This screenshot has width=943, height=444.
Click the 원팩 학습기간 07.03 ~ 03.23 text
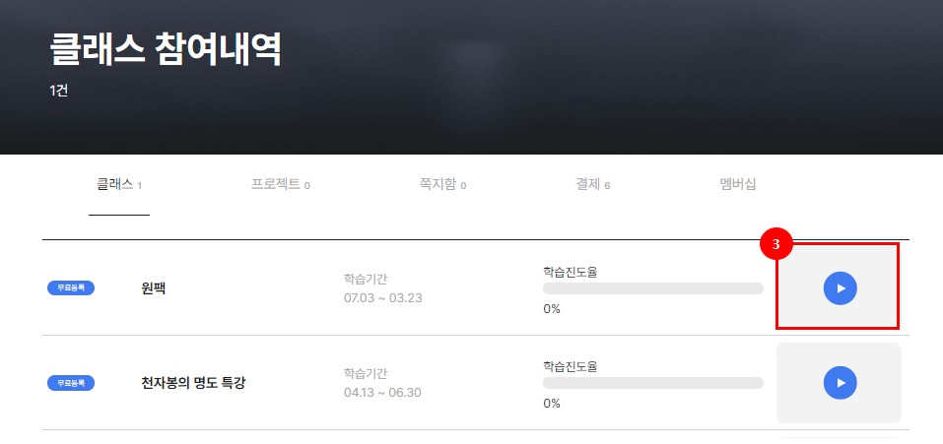[x=383, y=288]
